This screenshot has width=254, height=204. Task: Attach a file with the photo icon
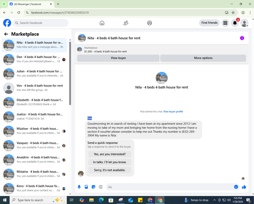point(86,187)
